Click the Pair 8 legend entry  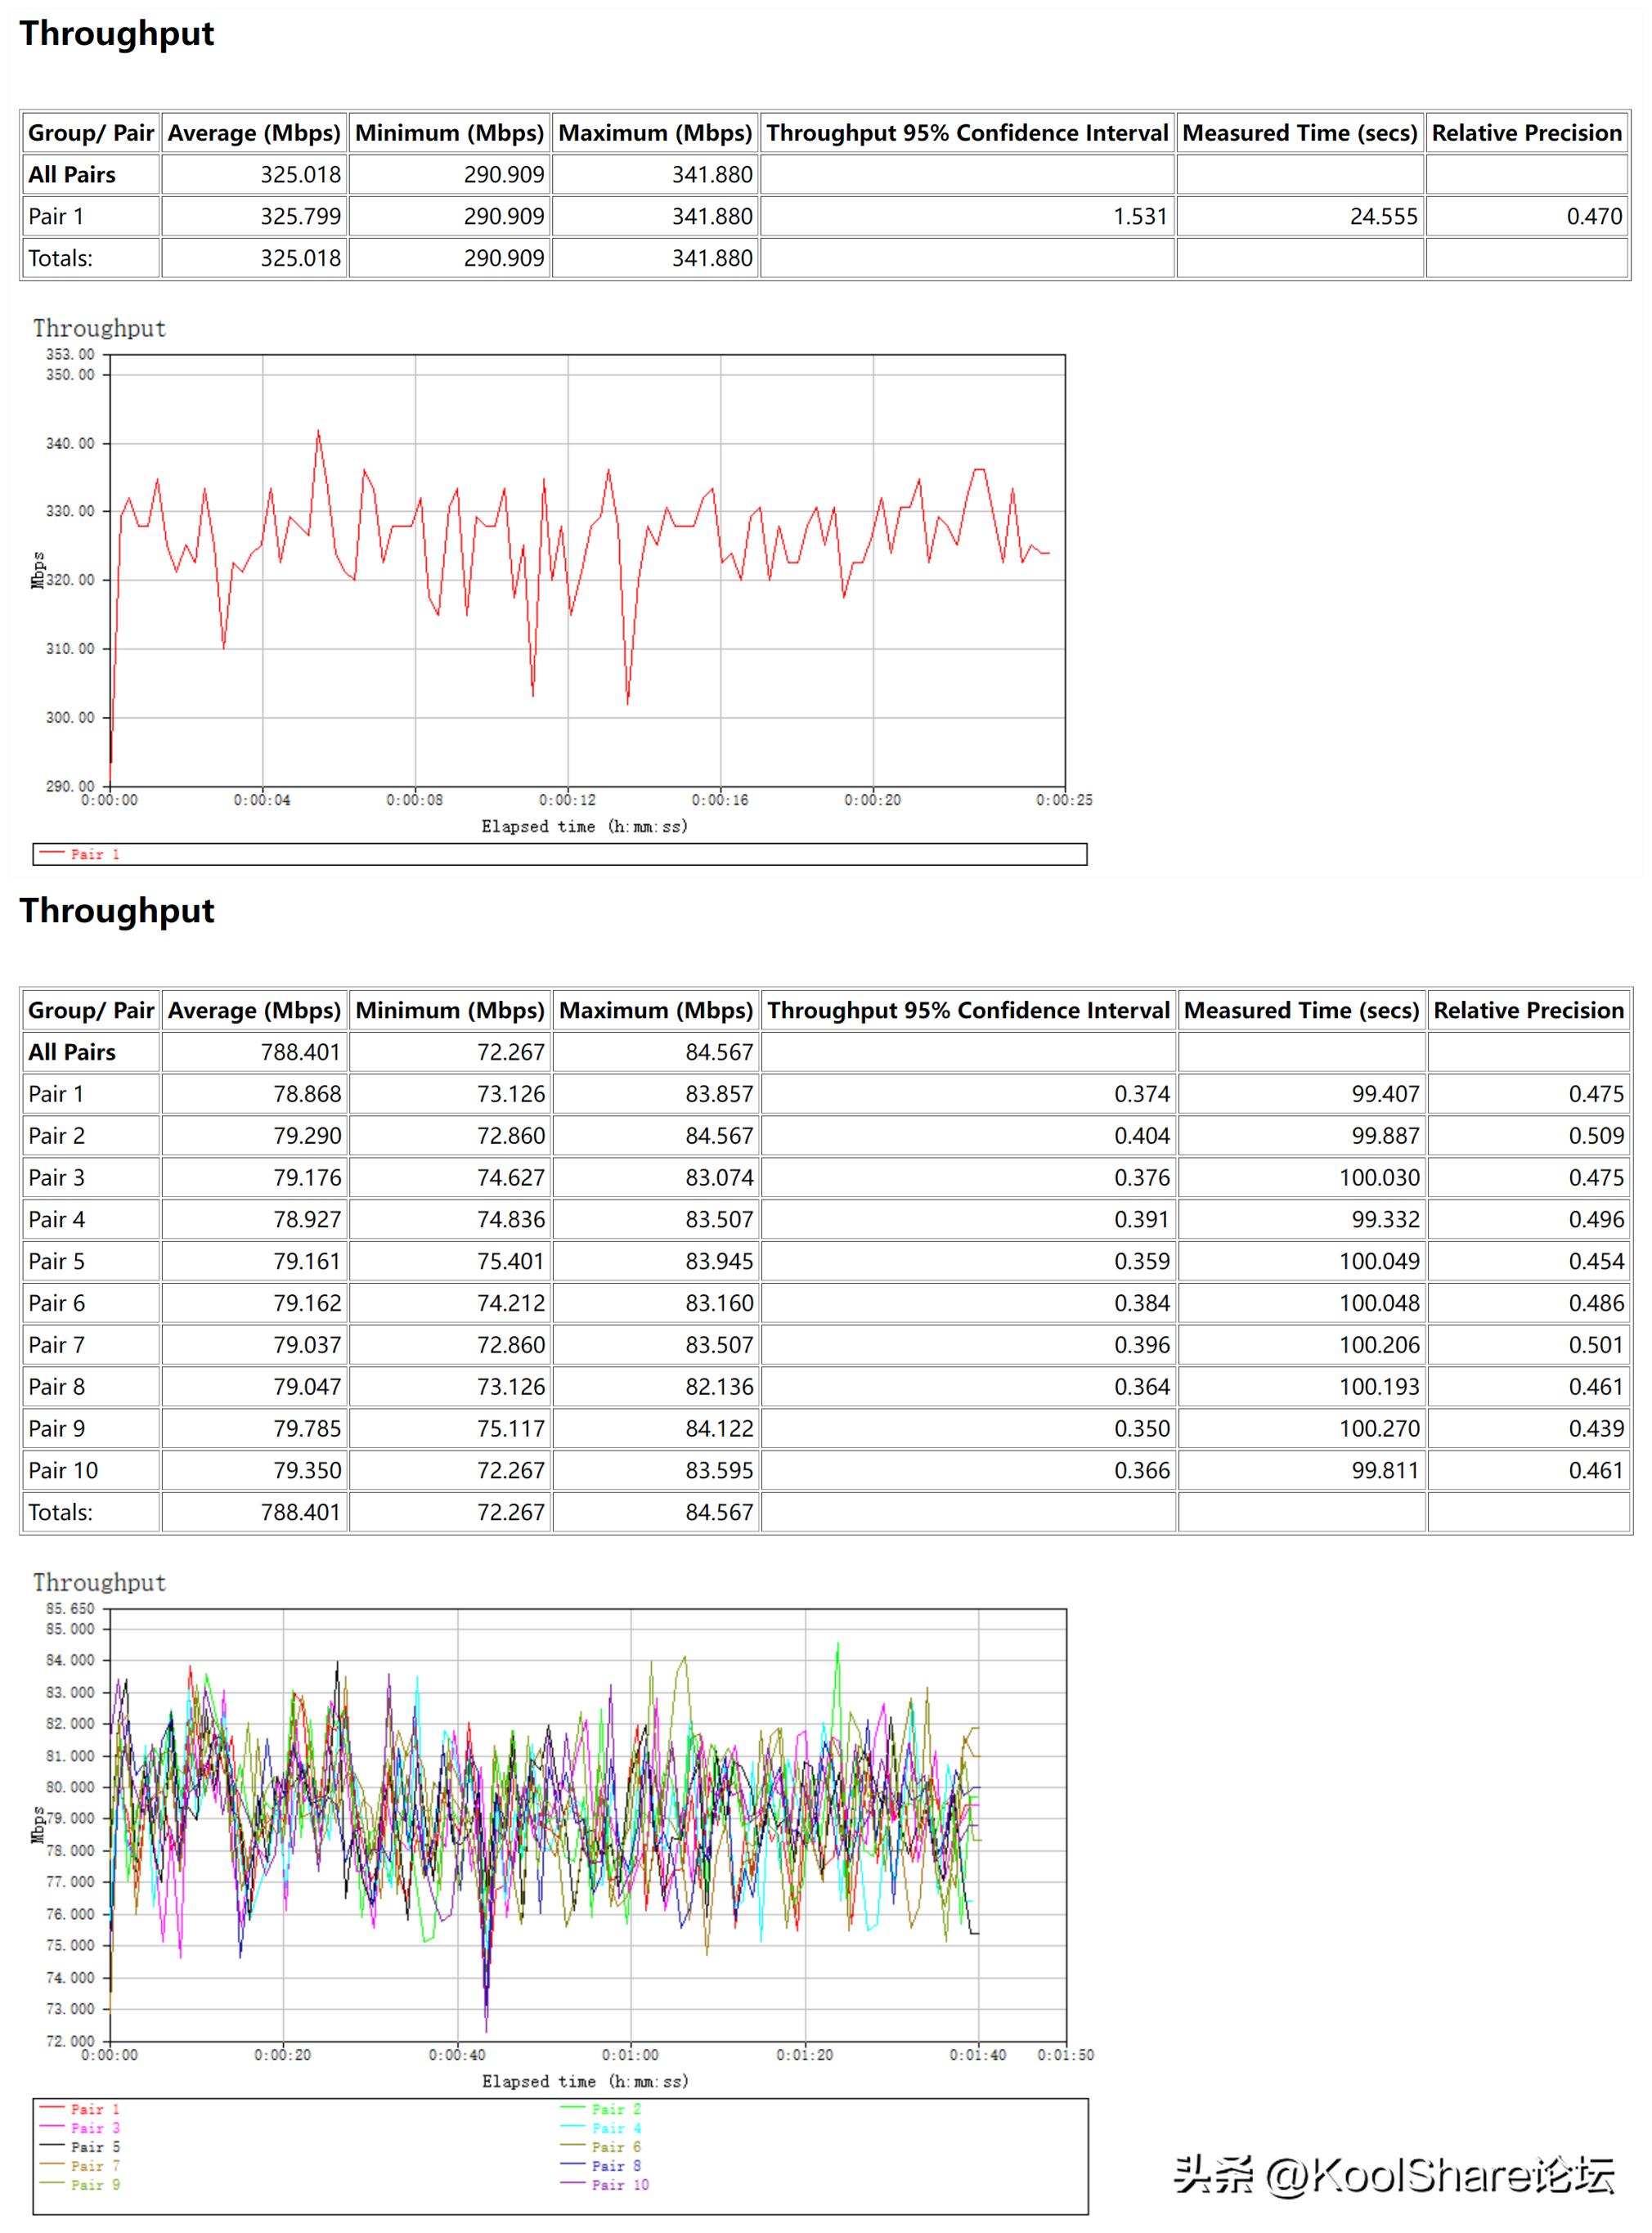click(x=615, y=2165)
